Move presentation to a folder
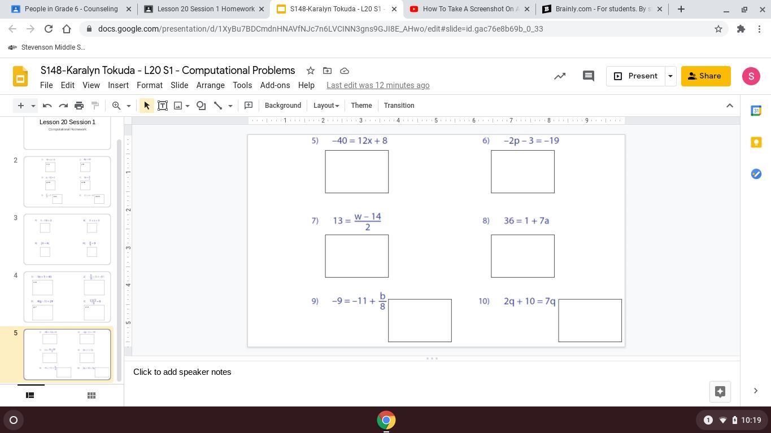This screenshot has height=433, width=771. click(x=327, y=71)
